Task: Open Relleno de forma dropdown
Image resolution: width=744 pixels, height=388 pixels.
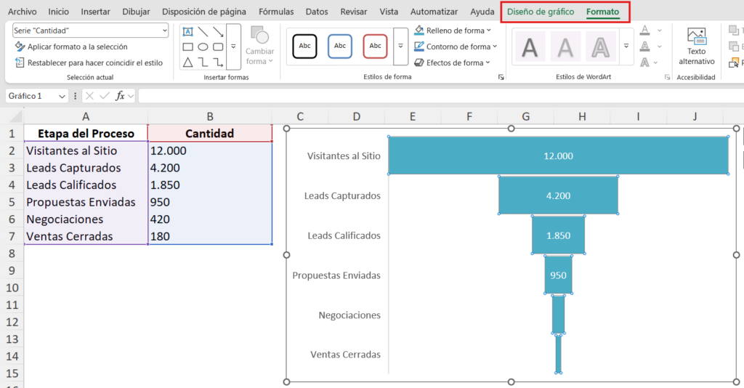Action: (x=453, y=31)
